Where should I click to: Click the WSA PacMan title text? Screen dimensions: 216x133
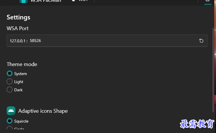(x=46, y=1)
